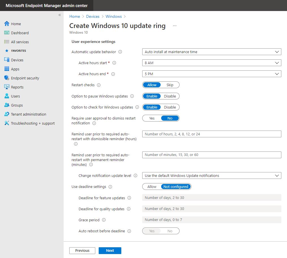This screenshot has width=287, height=258.
Task: Select Yes for user approval to dismiss restart
Action: tap(152, 118)
